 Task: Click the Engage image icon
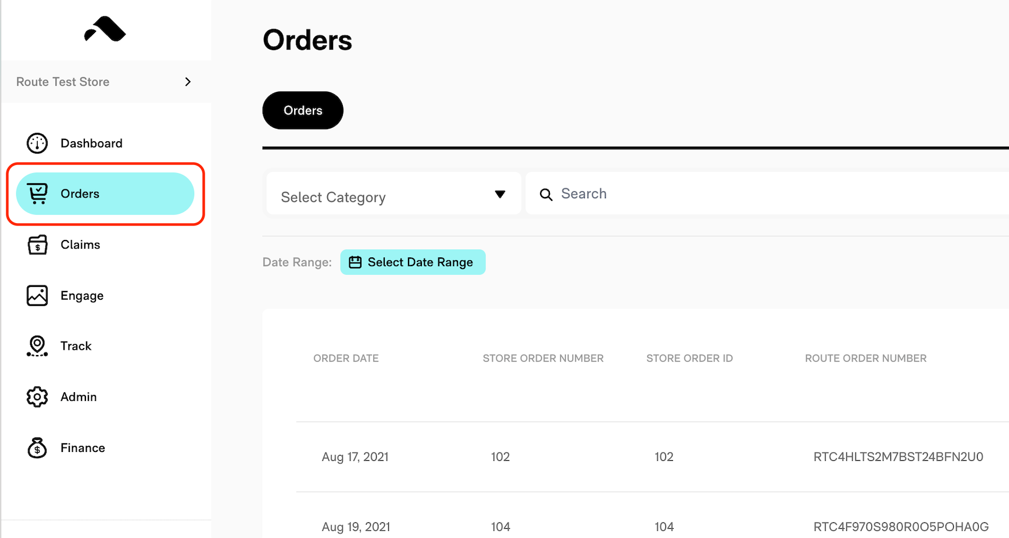click(x=37, y=295)
